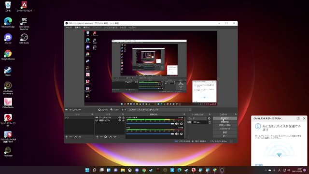Open the 編集 menu in OBS

coord(77,28)
